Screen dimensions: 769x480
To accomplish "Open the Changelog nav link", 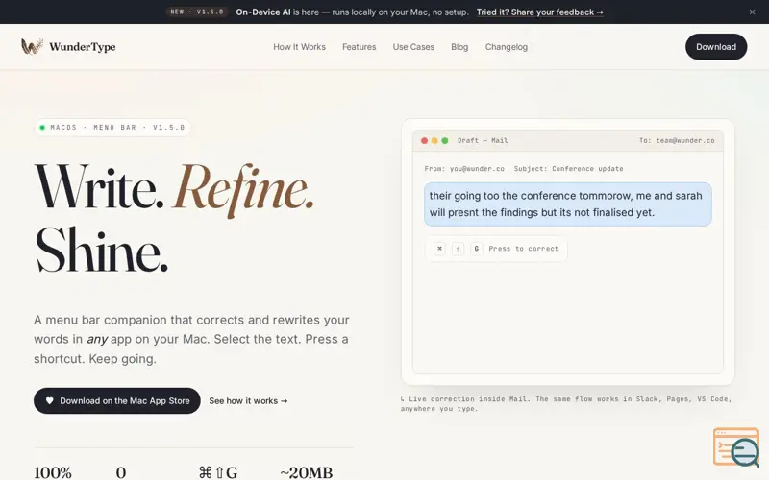I will [x=507, y=47].
